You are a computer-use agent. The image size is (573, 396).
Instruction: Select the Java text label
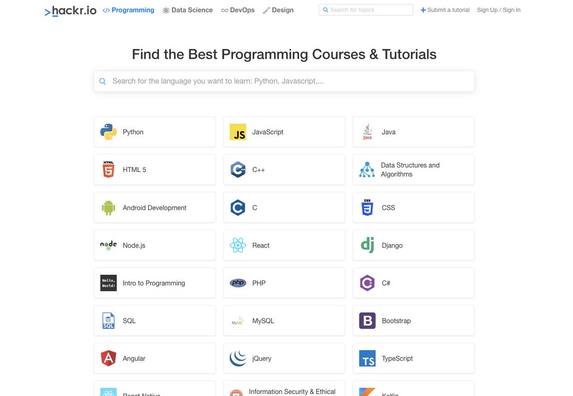tap(389, 132)
